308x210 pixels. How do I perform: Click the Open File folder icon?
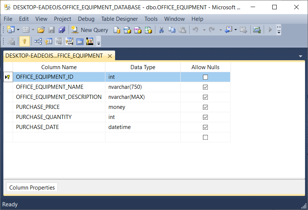click(x=41, y=30)
